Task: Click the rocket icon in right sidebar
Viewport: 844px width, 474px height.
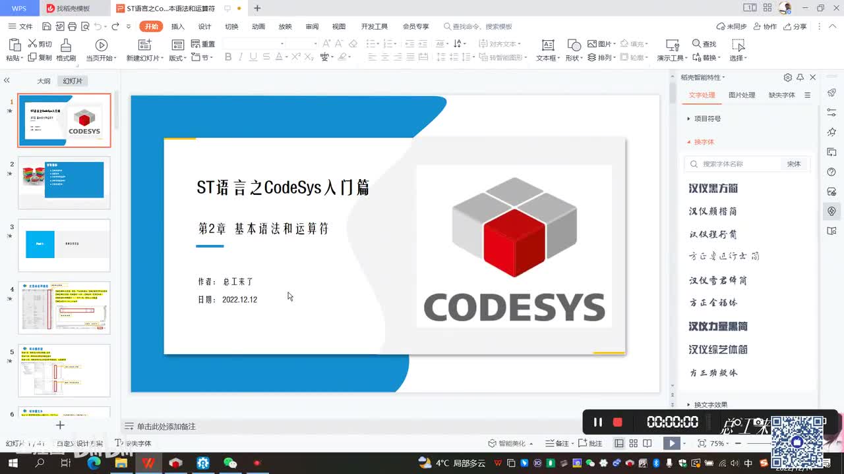Action: click(x=831, y=93)
